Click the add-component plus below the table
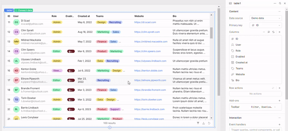Image resolution: width=288 pixels, height=131 pixels. pos(110,127)
